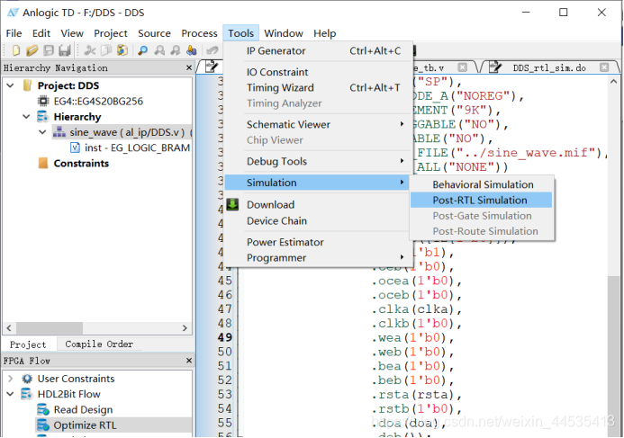This screenshot has width=624, height=438.
Task: Close the Hierarchy Navigation panel
Action: pos(189,68)
